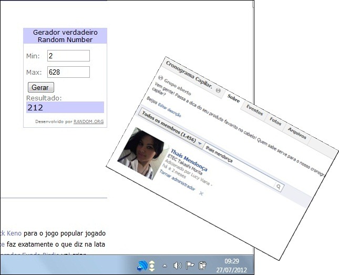Open the clock showing 09:29

[x=232, y=261]
